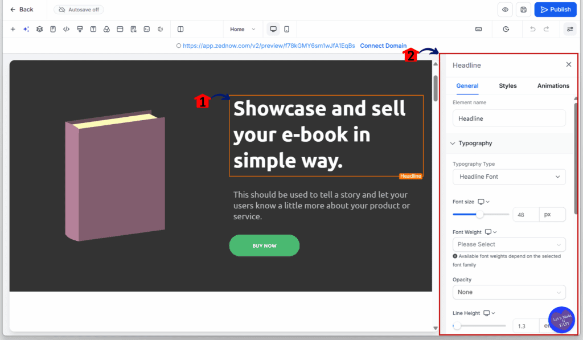Open the Animations tab
The width and height of the screenshot is (583, 340).
(553, 86)
